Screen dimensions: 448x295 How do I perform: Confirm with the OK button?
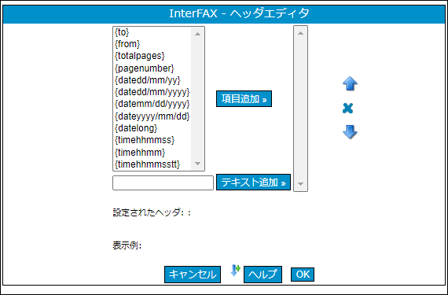tap(303, 275)
